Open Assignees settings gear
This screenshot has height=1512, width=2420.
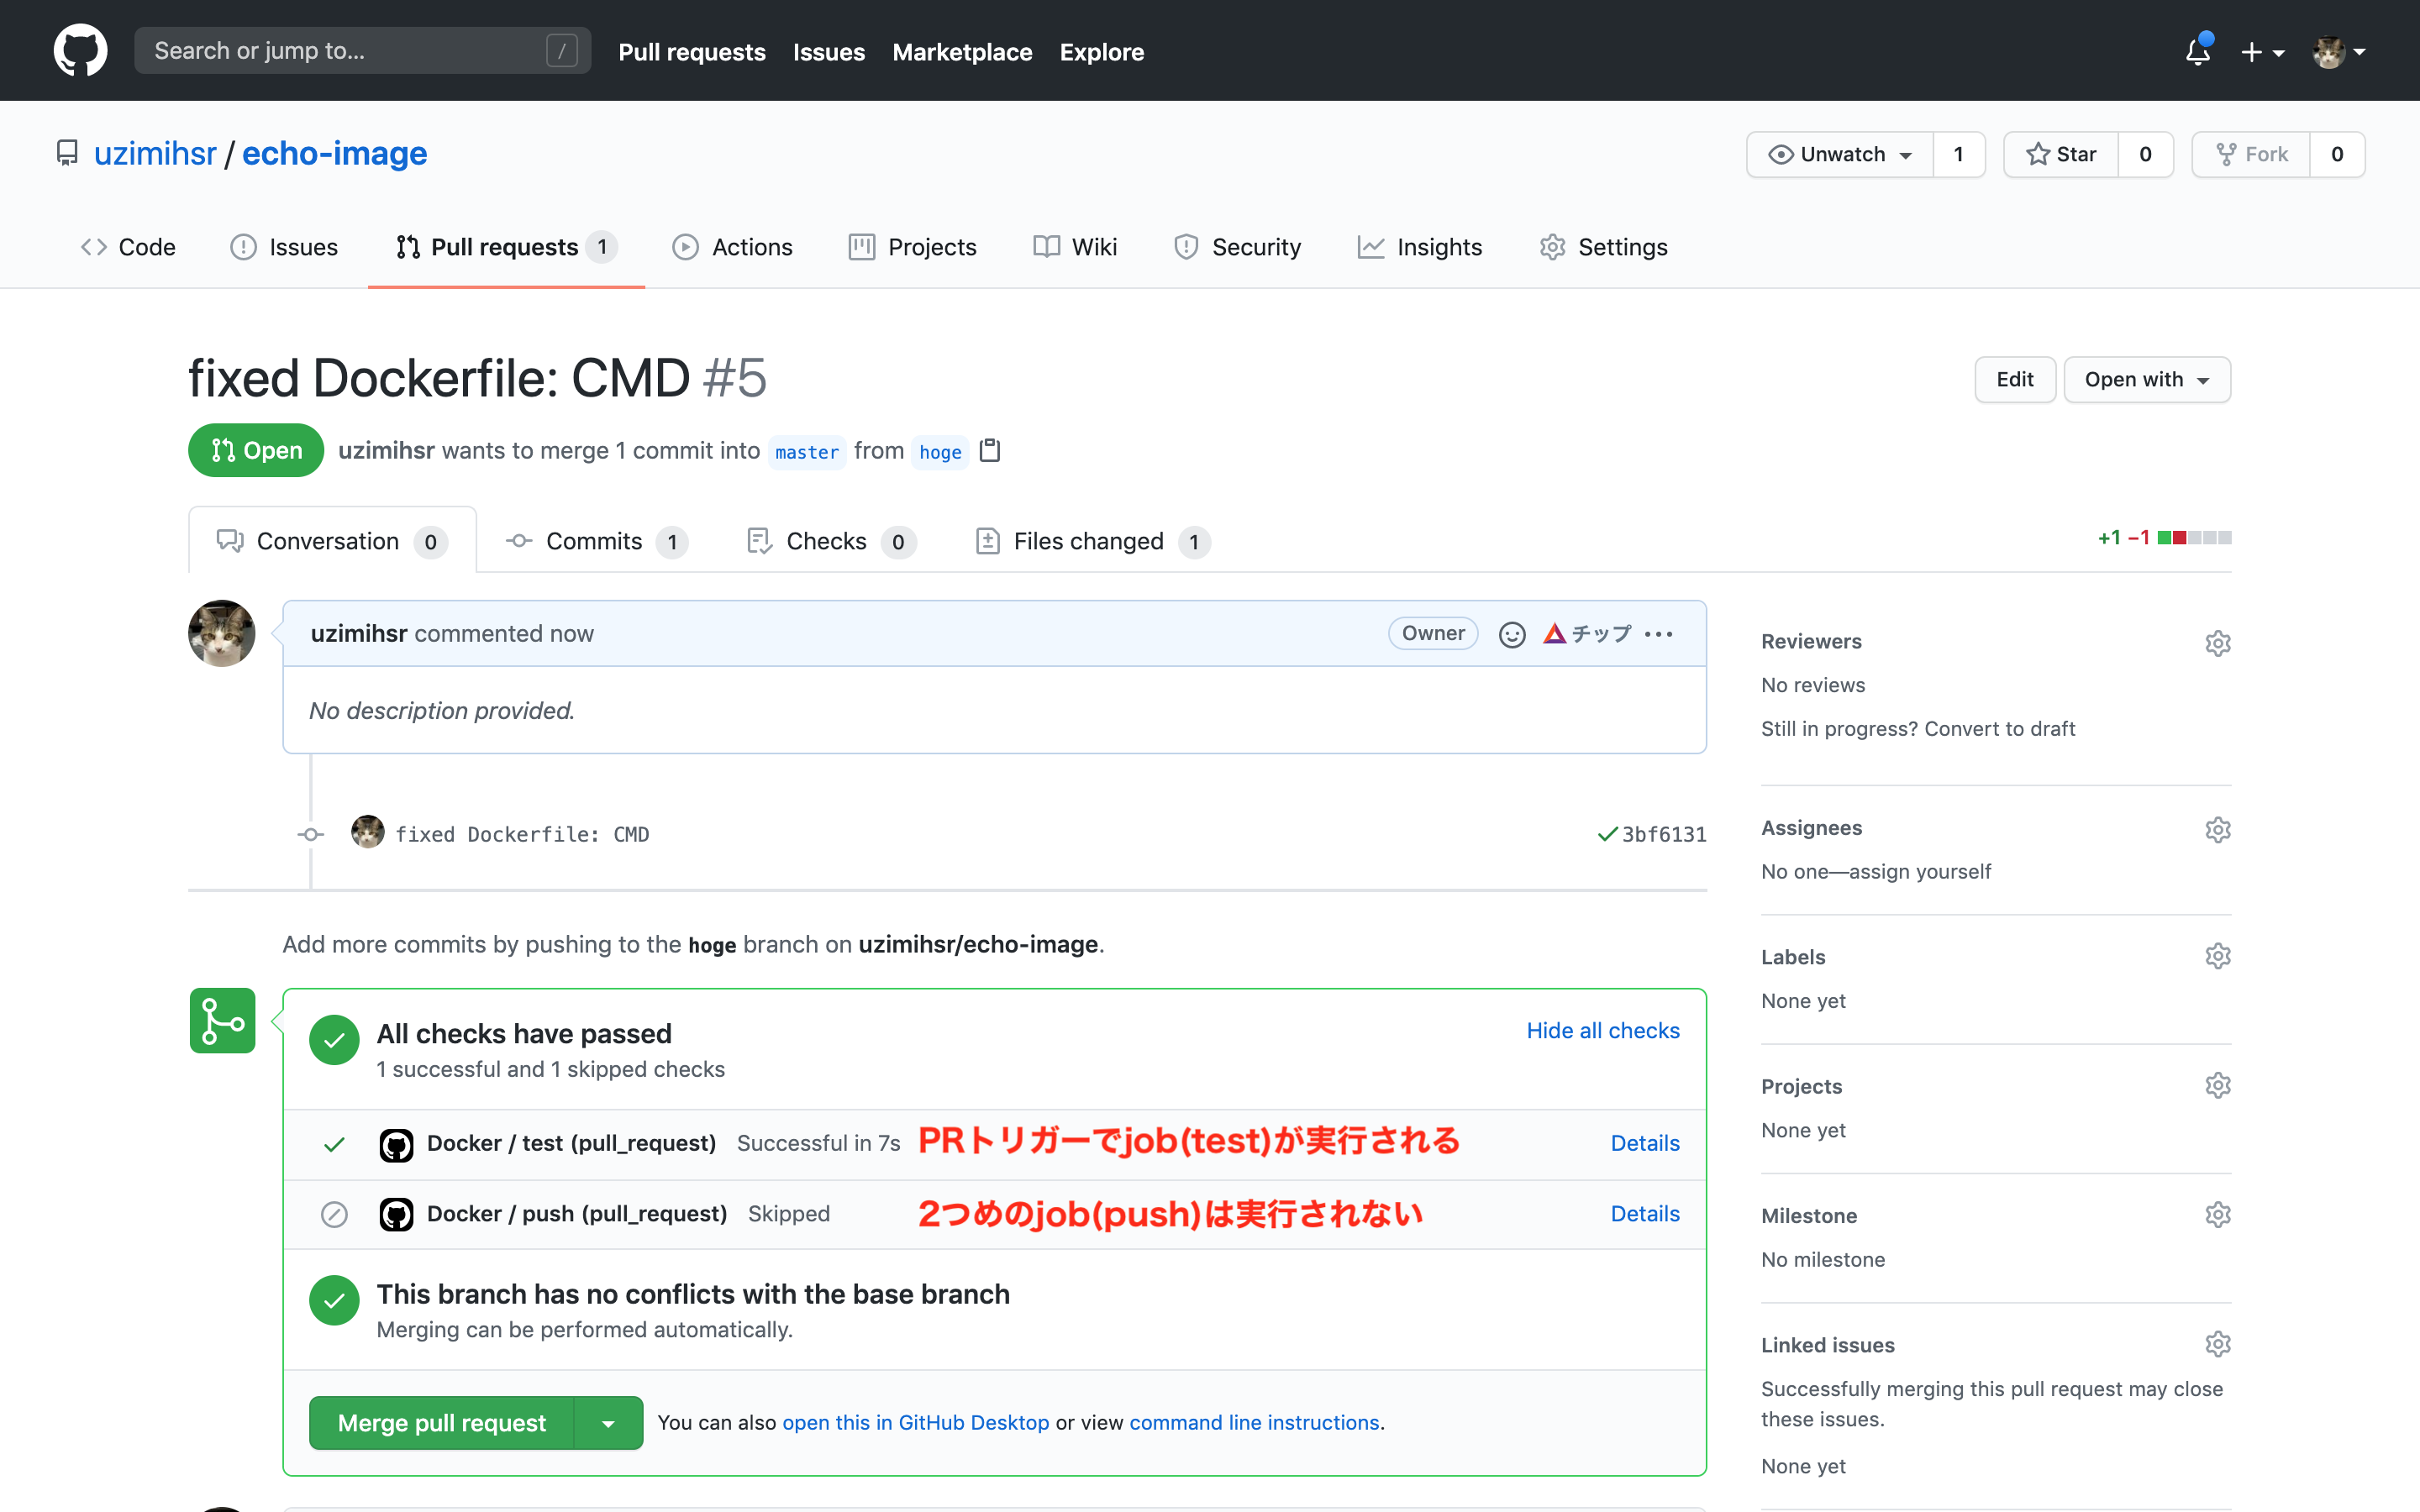2217,829
